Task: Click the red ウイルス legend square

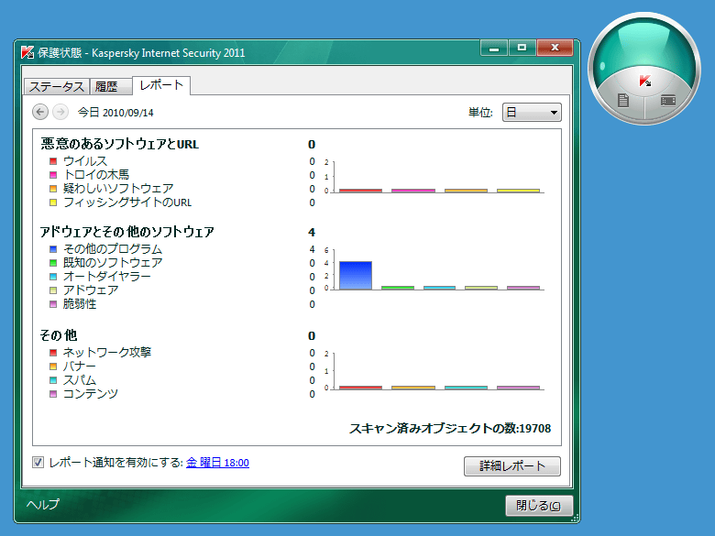Action: click(53, 161)
